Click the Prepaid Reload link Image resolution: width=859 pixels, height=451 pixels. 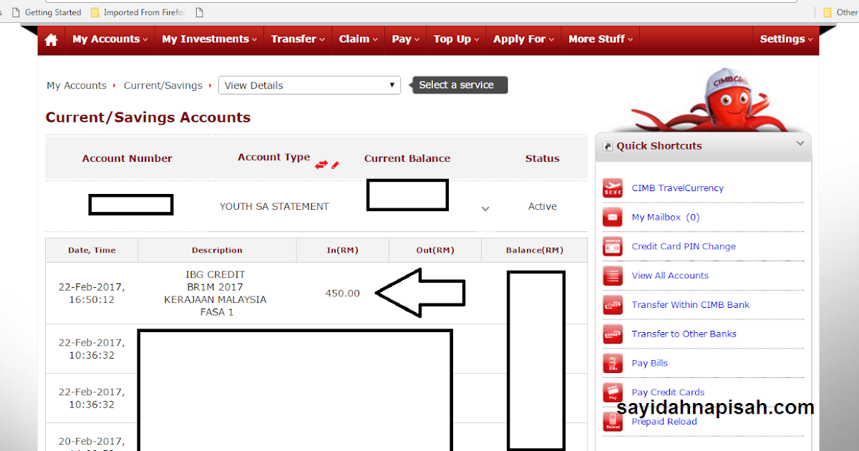[664, 422]
